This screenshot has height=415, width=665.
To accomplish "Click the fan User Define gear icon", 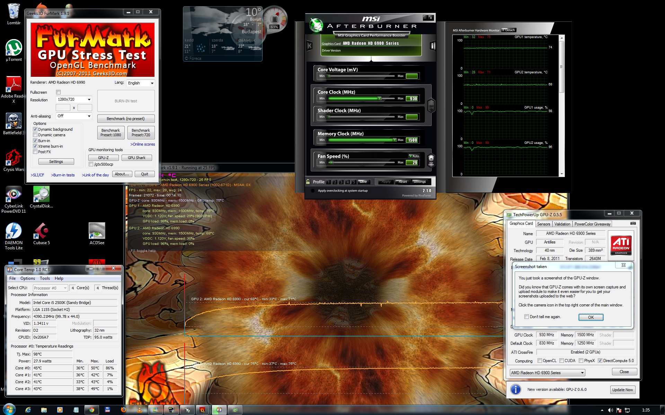I will click(431, 160).
